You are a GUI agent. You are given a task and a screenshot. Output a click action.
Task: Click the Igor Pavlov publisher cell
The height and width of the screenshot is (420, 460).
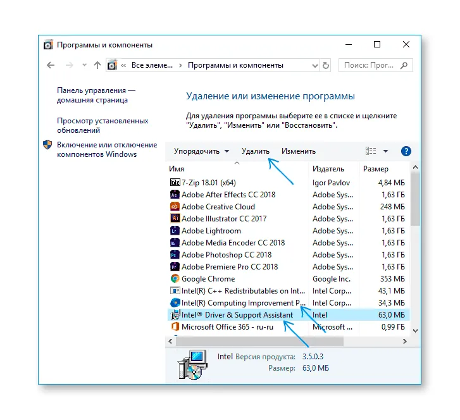[x=331, y=182]
